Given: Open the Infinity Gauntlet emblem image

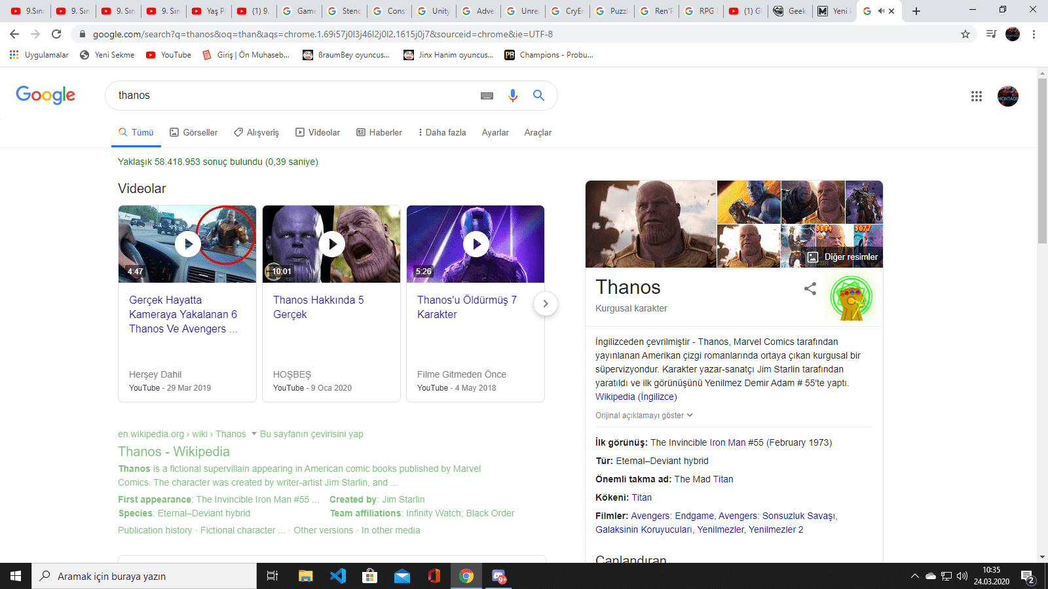Looking at the screenshot, I should pyautogui.click(x=851, y=297).
